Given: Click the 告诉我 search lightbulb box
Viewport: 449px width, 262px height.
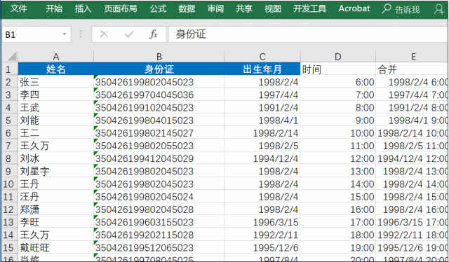Looking at the screenshot, I should pyautogui.click(x=401, y=9).
